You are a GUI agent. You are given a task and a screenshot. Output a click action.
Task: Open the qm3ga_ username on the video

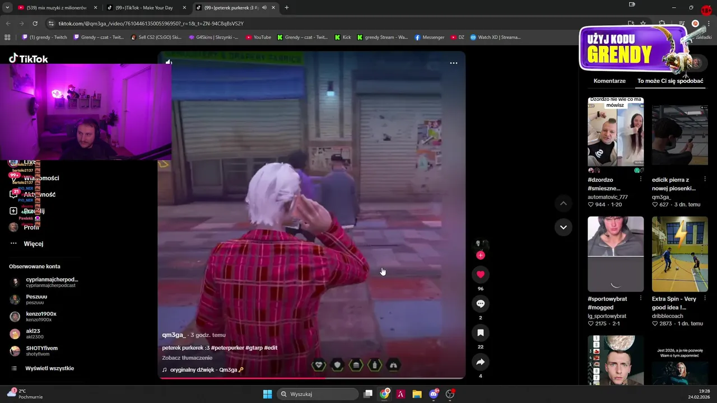174,335
